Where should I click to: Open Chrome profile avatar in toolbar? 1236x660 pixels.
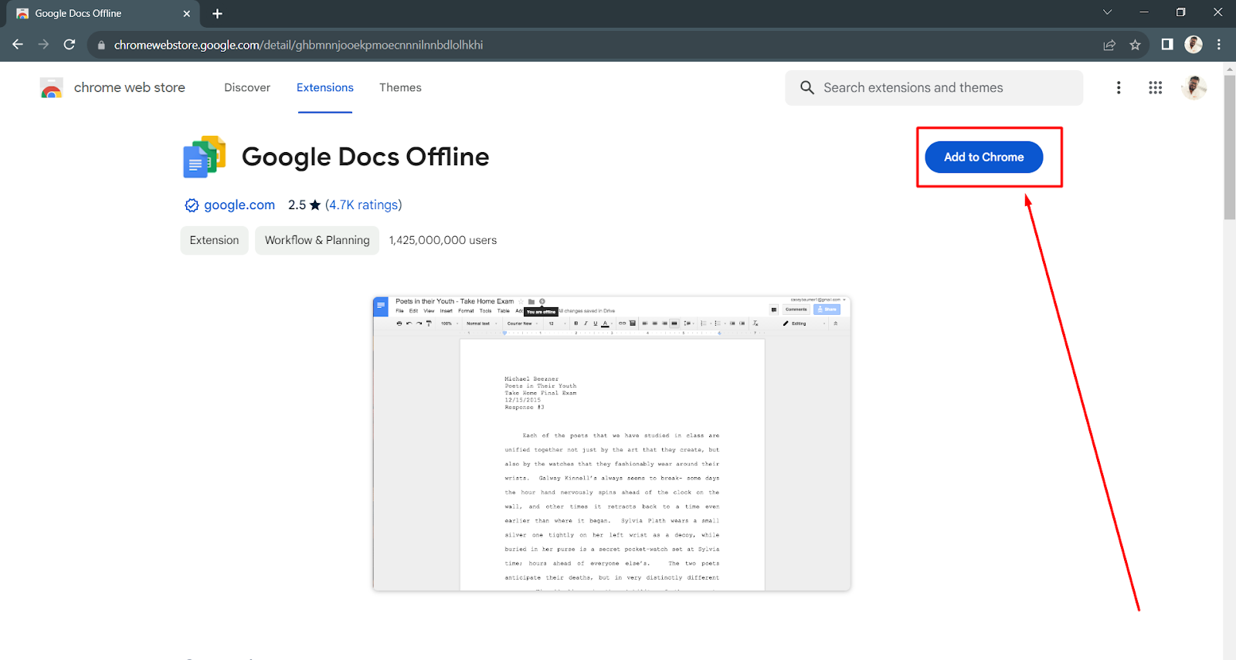pyautogui.click(x=1194, y=45)
